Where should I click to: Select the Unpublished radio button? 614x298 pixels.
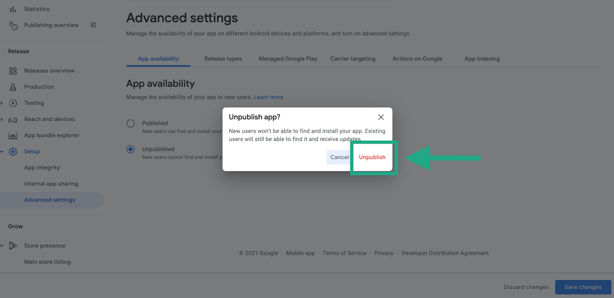coord(130,149)
